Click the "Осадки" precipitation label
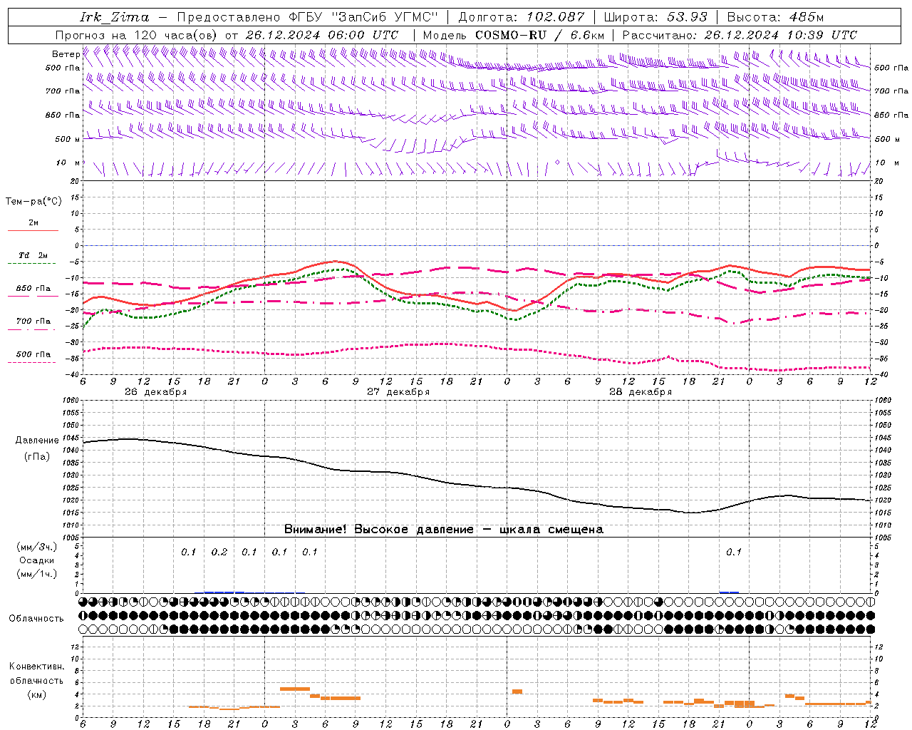 pyautogui.click(x=37, y=560)
